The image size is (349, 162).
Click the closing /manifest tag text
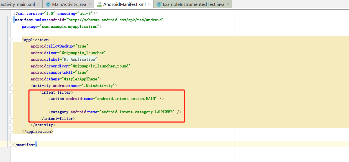(x=25, y=145)
